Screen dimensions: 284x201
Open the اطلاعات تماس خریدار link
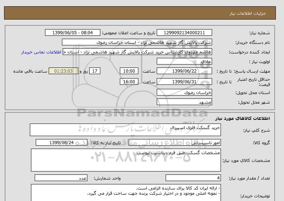coord(41,52)
